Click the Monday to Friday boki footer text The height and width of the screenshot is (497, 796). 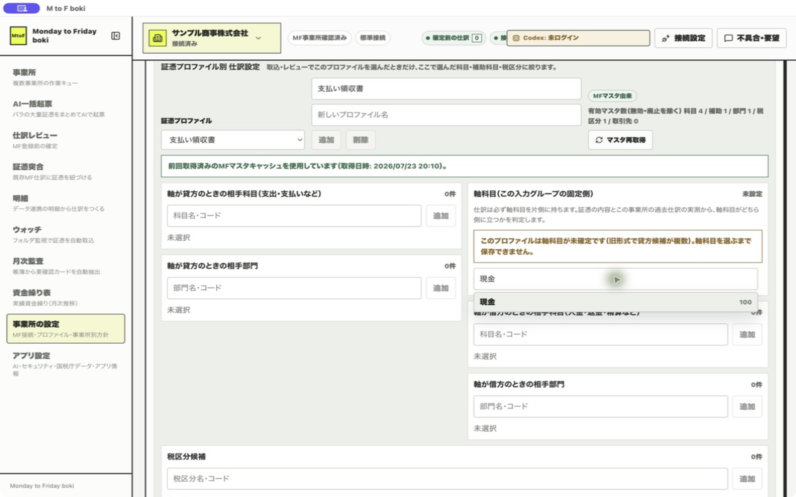tap(42, 486)
